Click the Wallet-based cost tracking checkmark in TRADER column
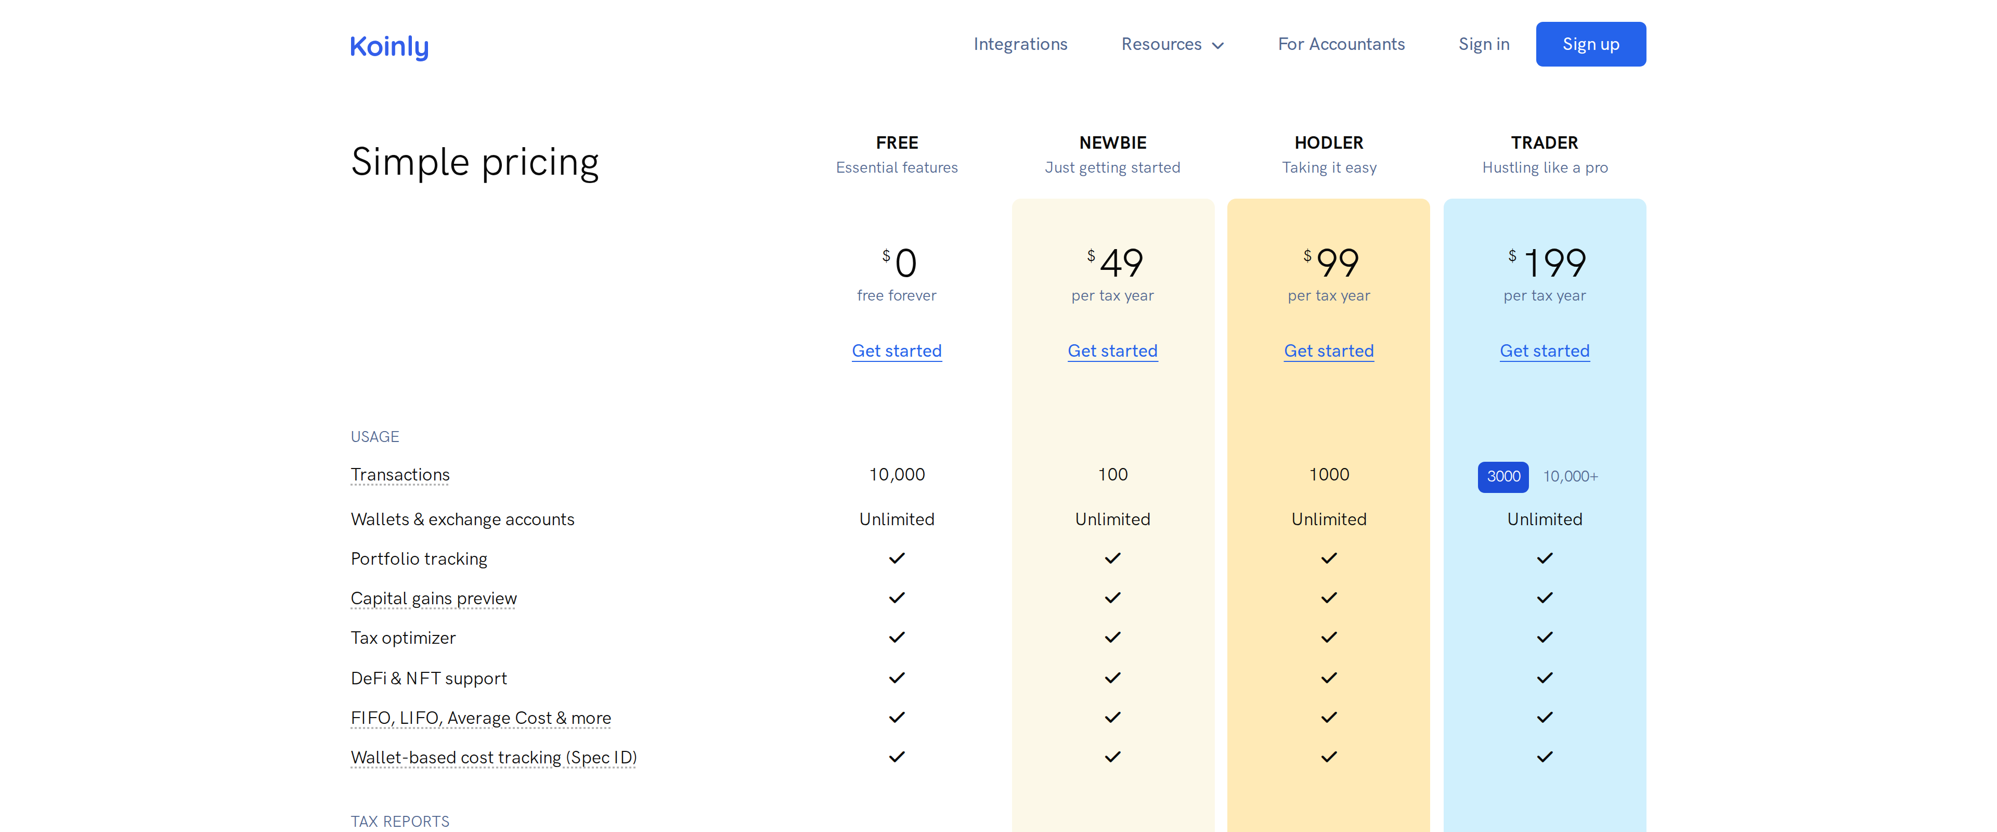Image resolution: width=1997 pixels, height=832 pixels. tap(1544, 757)
